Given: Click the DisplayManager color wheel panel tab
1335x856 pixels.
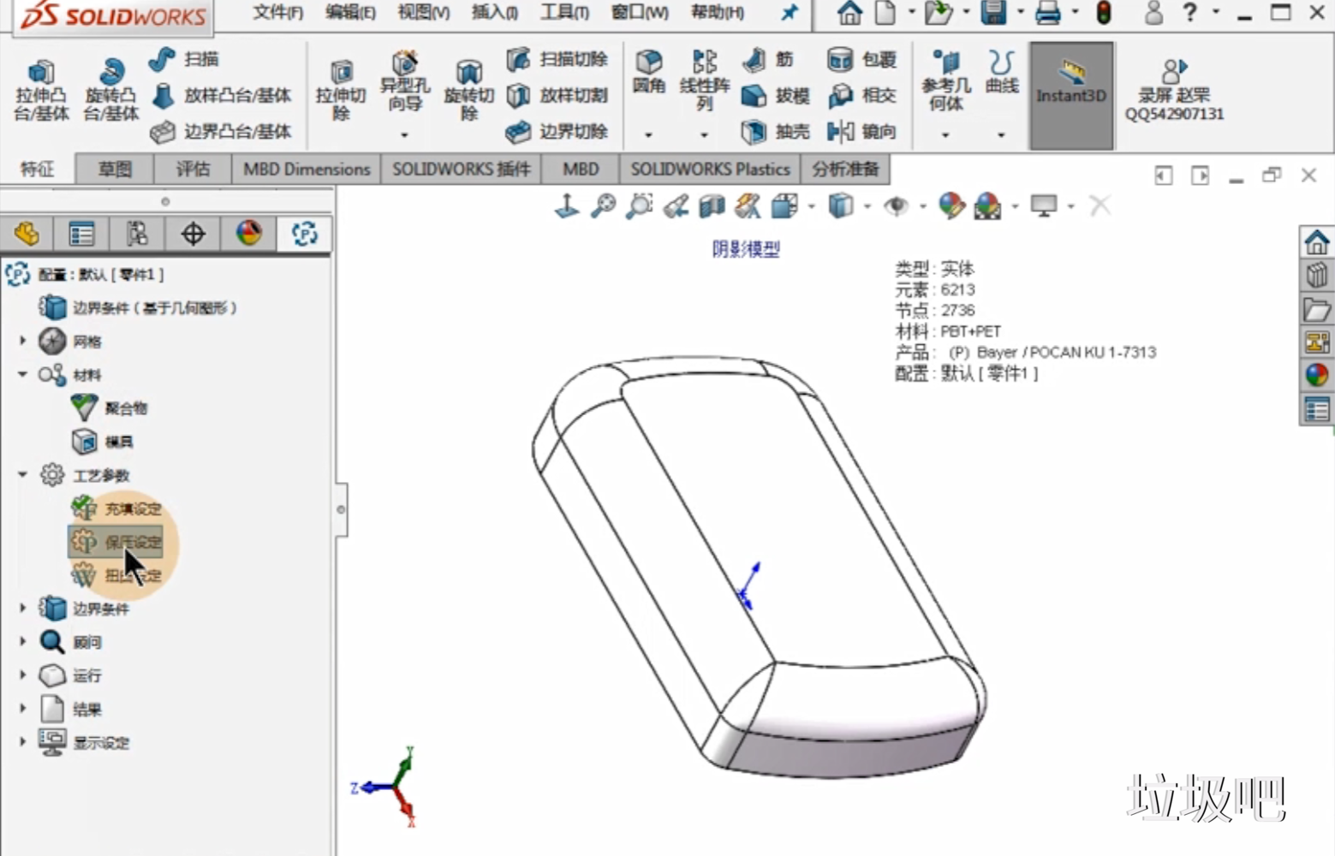Looking at the screenshot, I should coord(248,234).
